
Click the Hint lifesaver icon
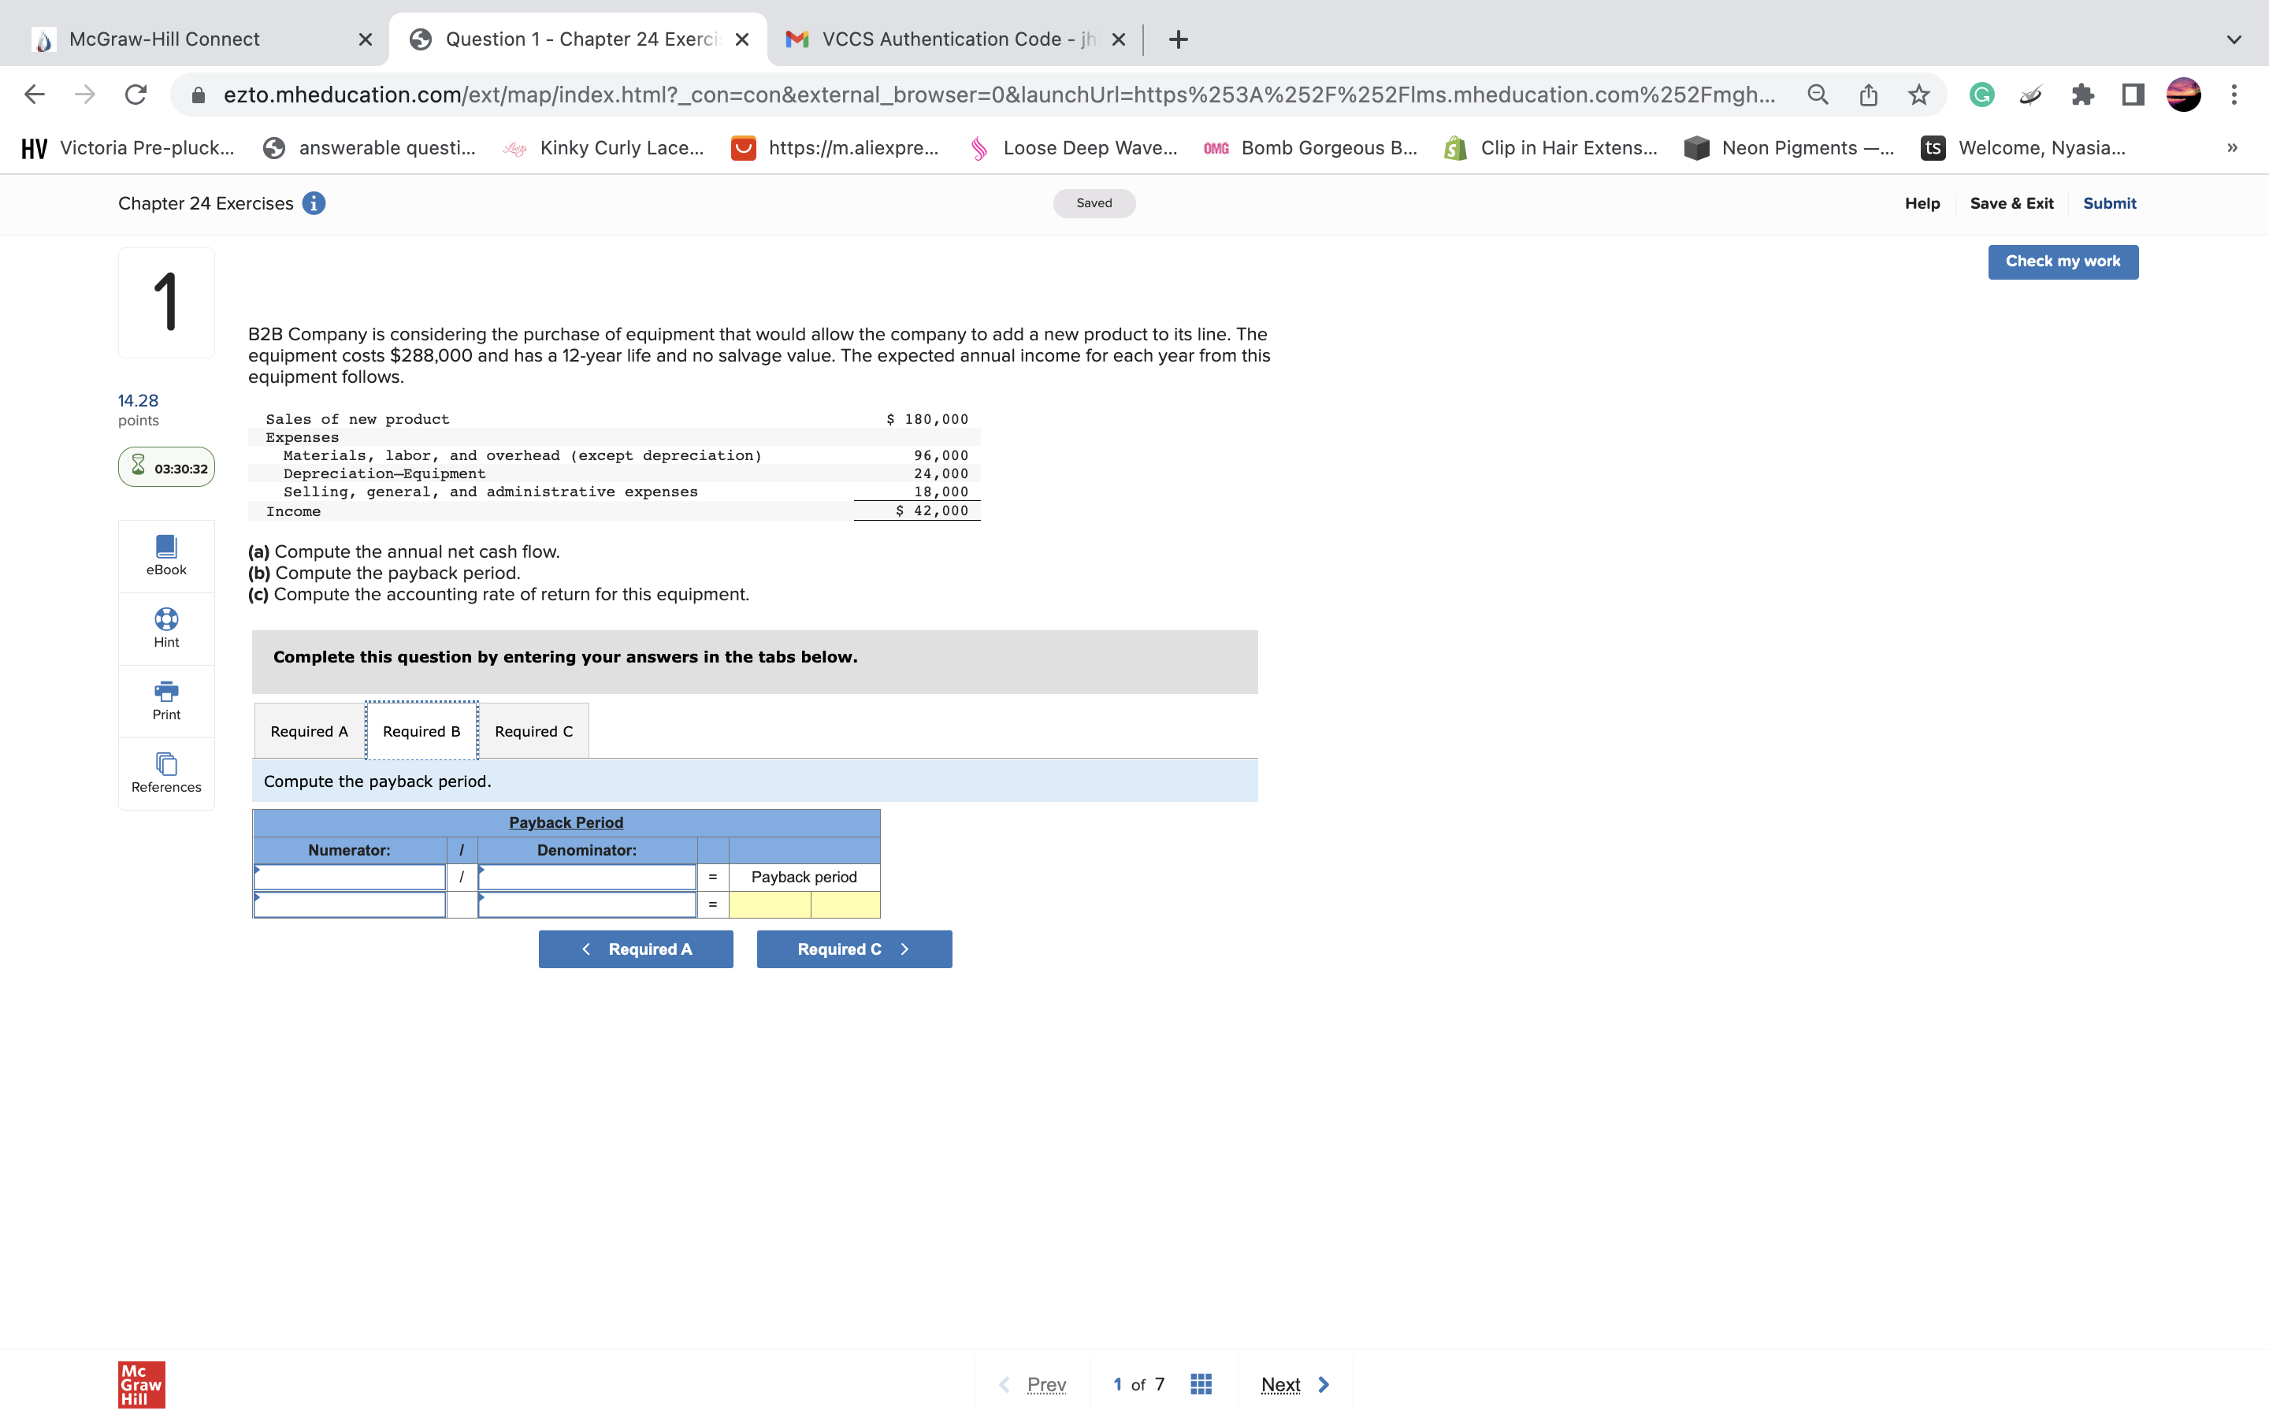click(166, 619)
